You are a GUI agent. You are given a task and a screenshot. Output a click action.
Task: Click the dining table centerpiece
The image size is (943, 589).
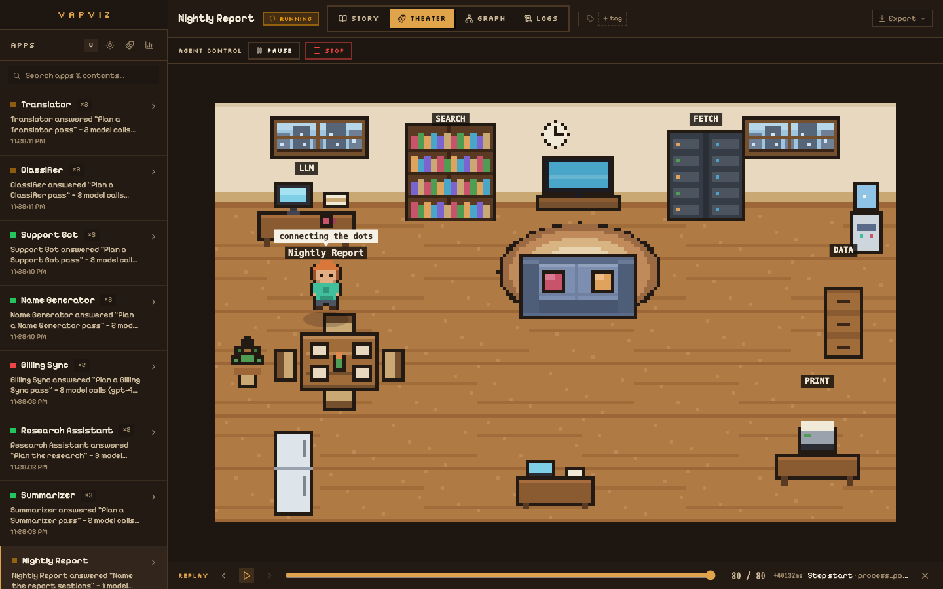pos(339,361)
